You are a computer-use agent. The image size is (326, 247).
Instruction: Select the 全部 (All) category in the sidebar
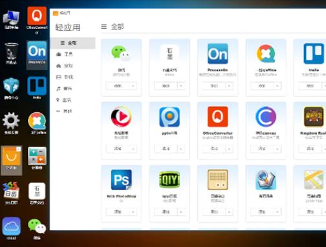click(x=72, y=43)
